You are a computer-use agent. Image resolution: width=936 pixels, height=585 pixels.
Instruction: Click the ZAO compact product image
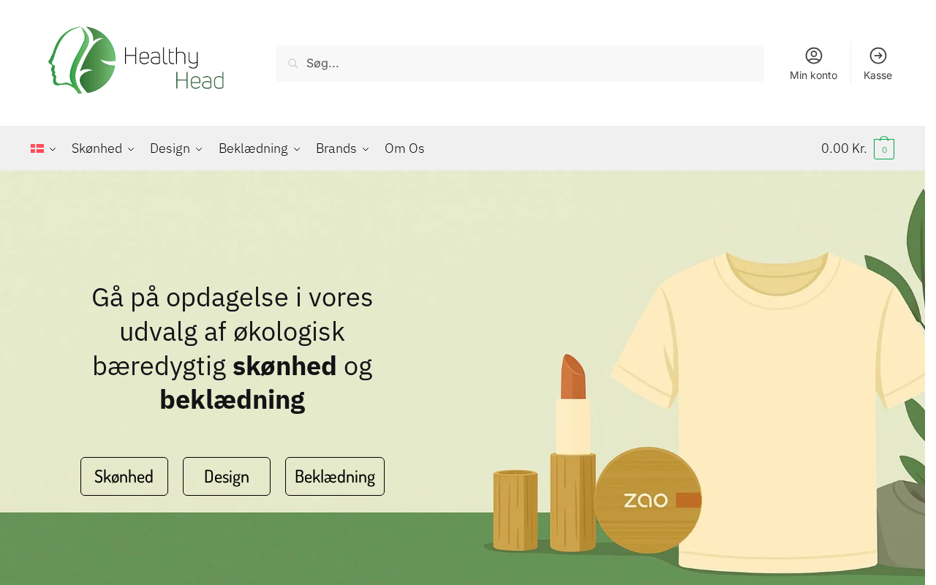point(648,500)
